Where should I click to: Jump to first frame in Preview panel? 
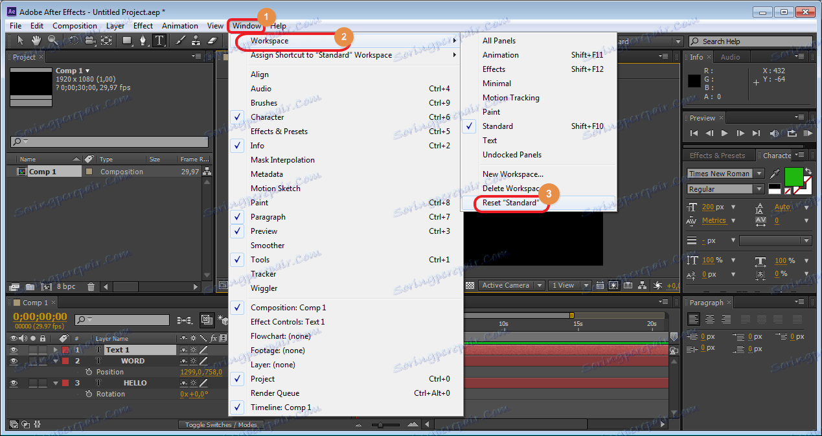coord(694,133)
